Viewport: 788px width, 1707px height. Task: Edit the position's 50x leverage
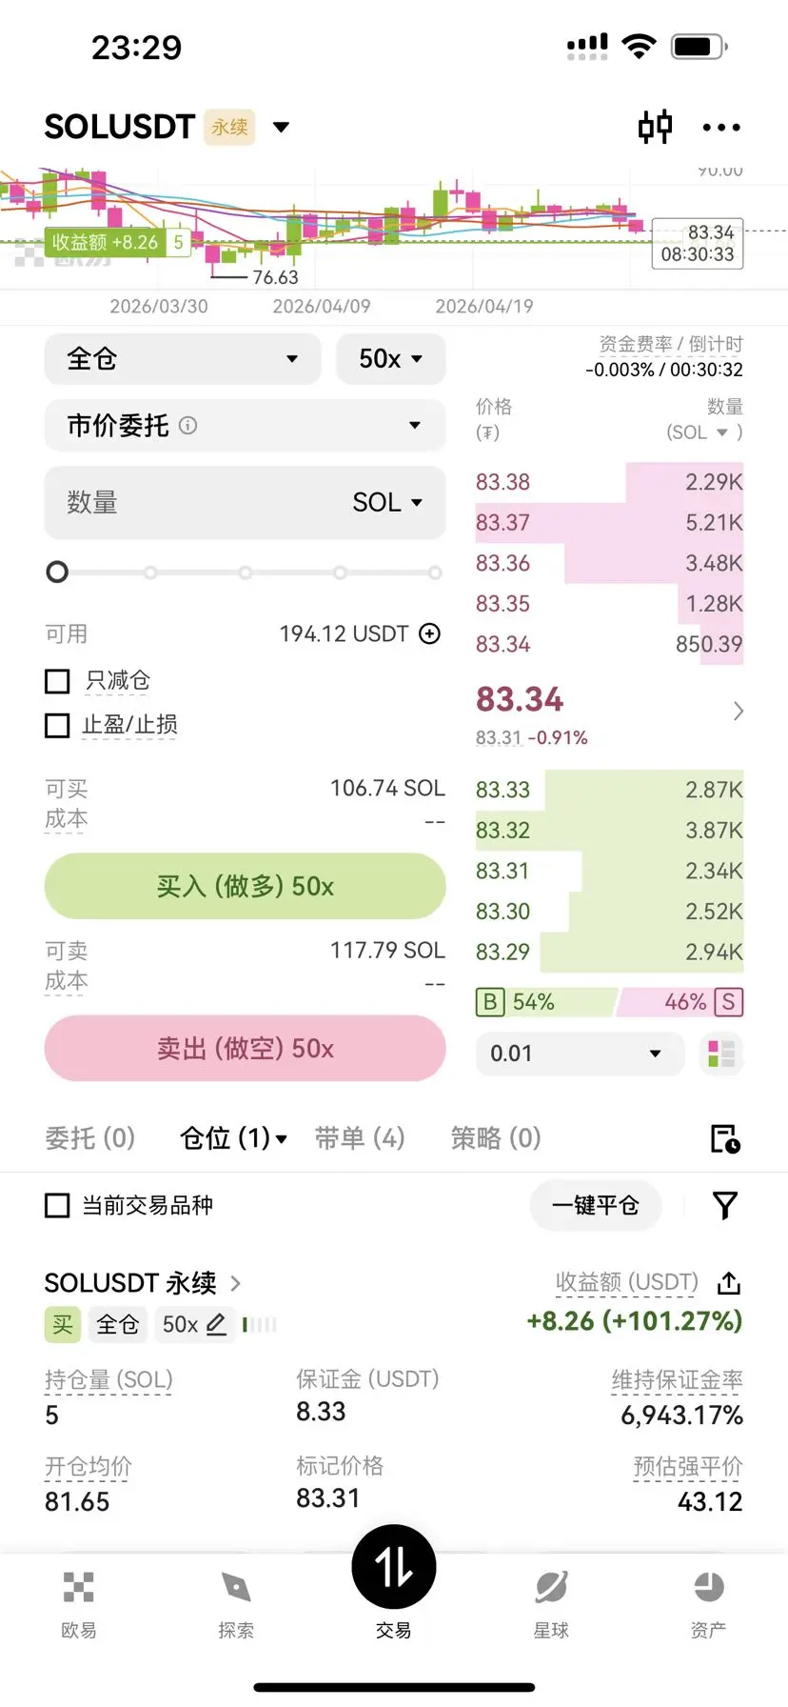tap(217, 1324)
